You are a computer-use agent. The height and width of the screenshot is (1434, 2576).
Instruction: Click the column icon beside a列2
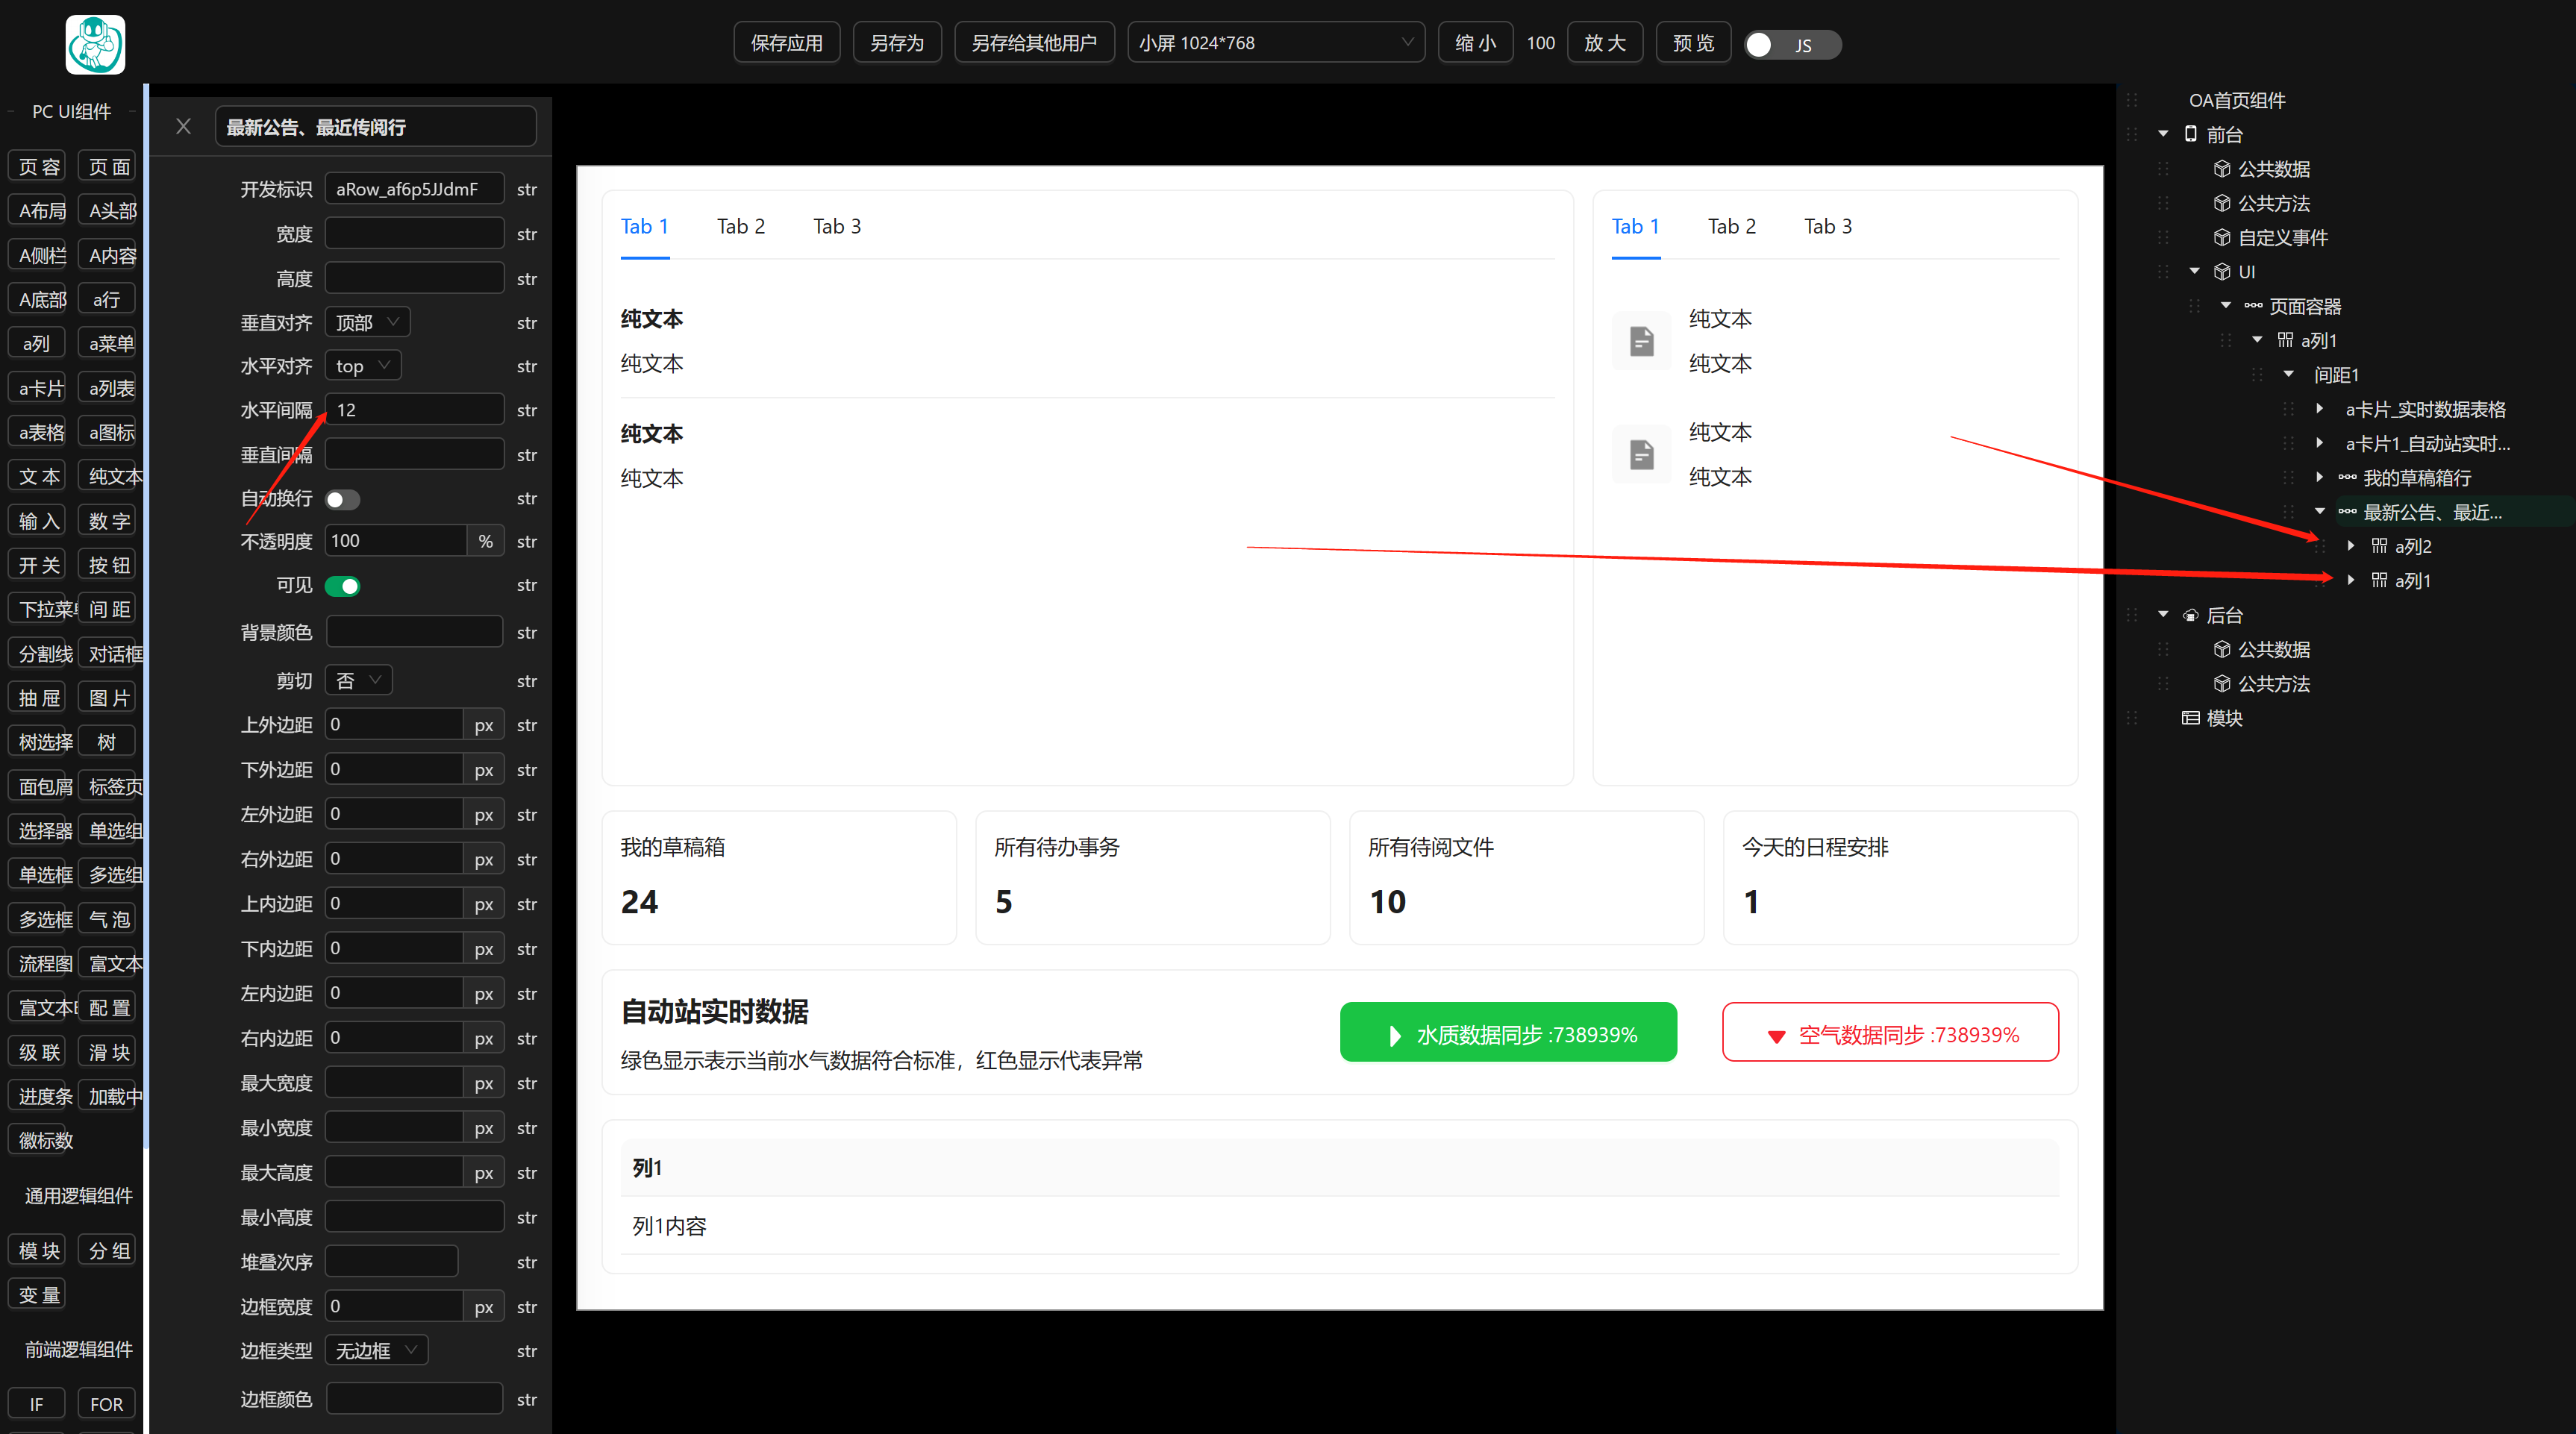point(2379,546)
